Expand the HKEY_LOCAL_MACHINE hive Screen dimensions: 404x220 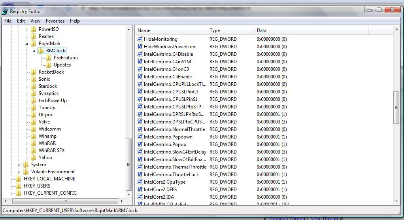pyautogui.click(x=11, y=179)
